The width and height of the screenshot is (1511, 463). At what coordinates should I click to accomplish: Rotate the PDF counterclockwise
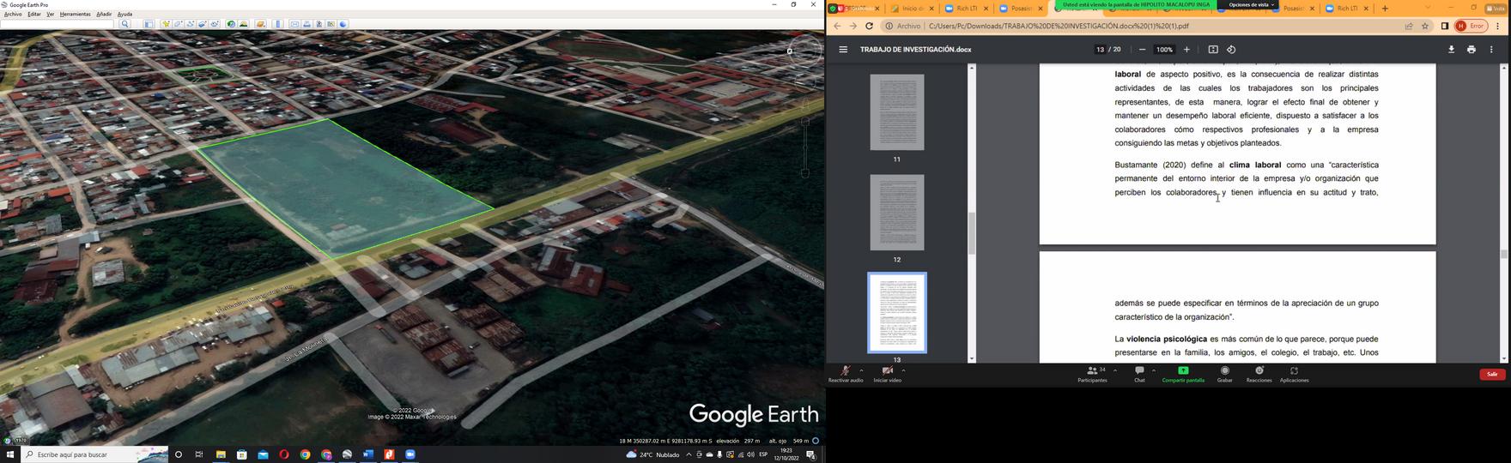coord(1231,50)
